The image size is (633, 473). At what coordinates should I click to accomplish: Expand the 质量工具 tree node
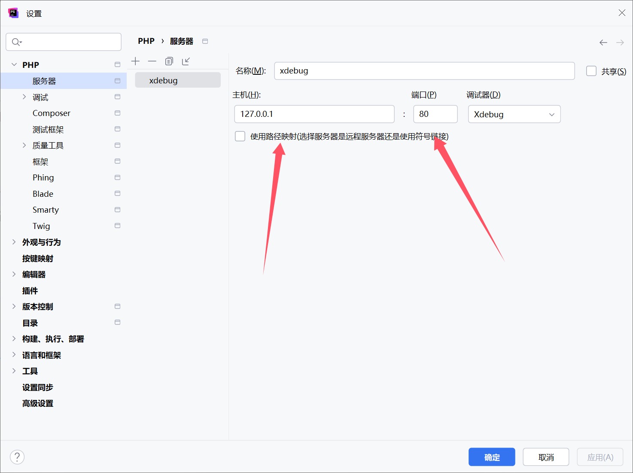[x=24, y=145]
